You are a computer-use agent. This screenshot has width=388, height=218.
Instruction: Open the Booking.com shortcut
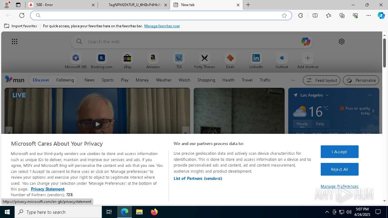[x=102, y=61]
